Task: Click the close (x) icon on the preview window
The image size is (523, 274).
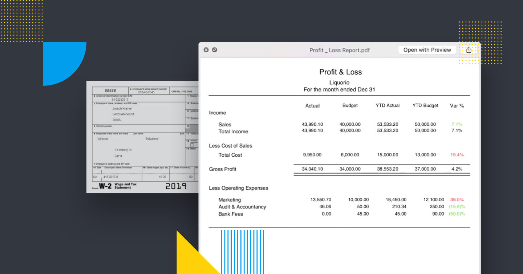Action: tap(206, 50)
